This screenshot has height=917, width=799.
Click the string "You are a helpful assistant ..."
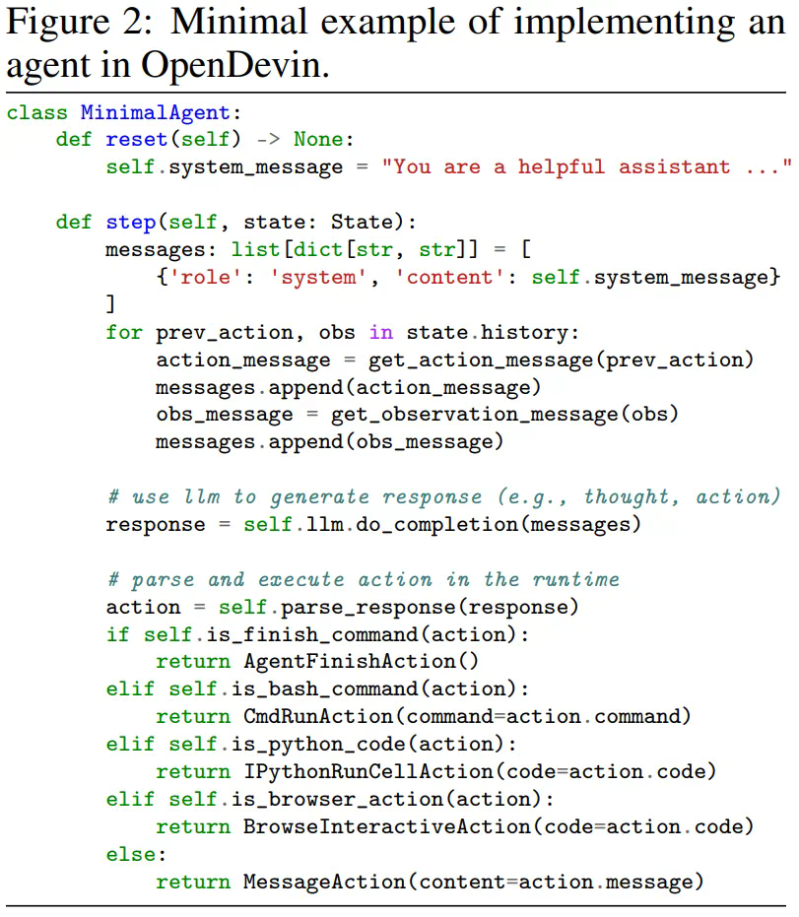(586, 166)
